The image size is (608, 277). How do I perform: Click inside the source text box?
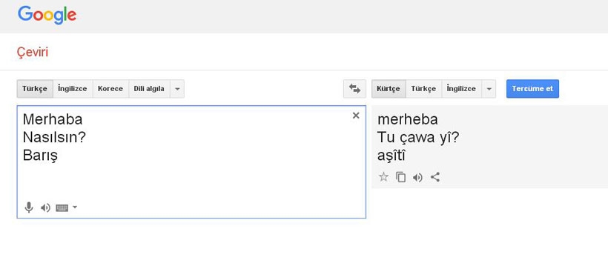tap(191, 162)
